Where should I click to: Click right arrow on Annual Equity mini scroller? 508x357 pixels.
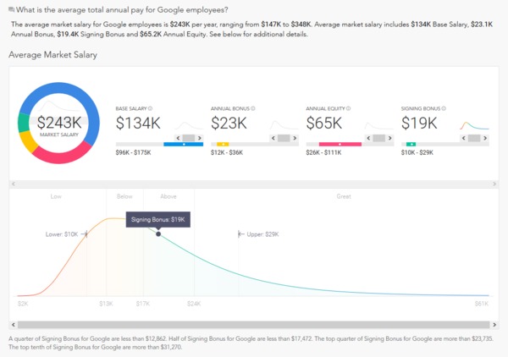(x=390, y=138)
